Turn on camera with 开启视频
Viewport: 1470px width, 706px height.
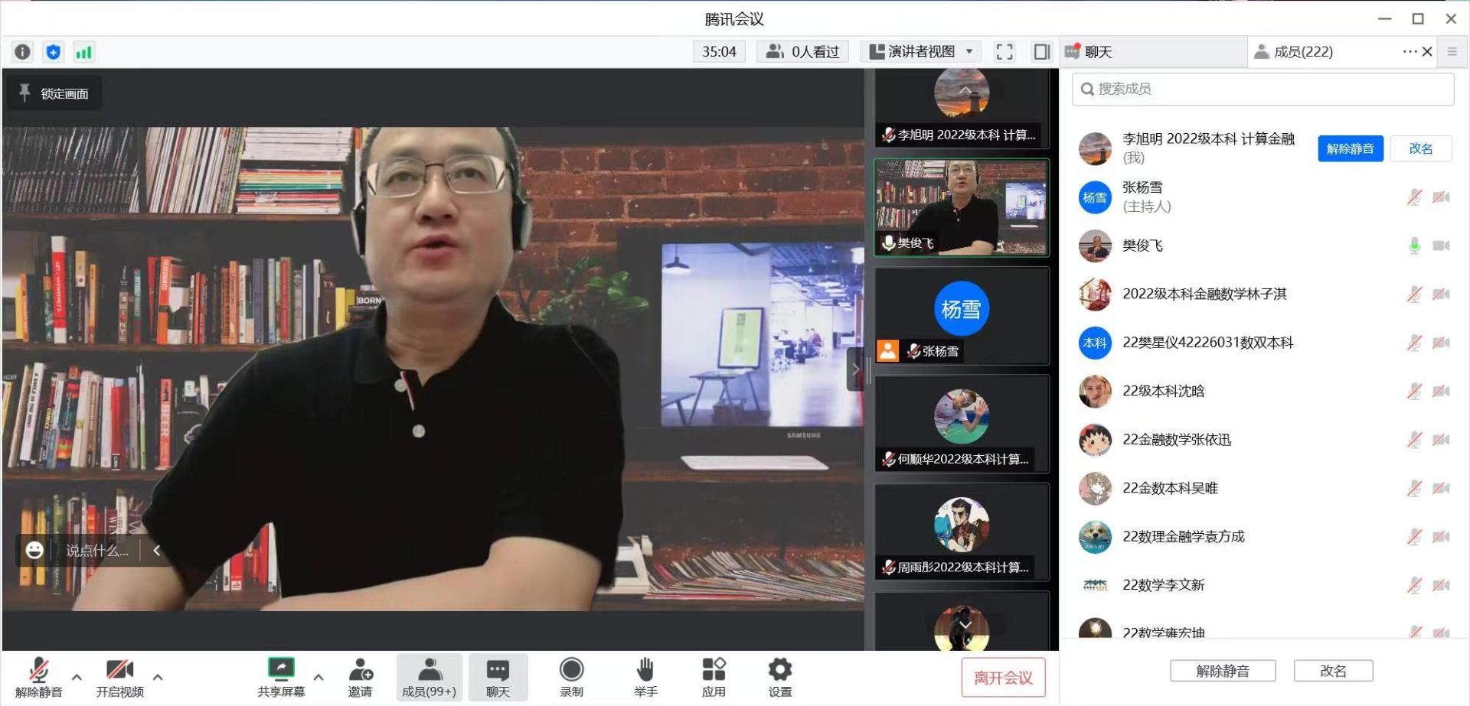tap(119, 677)
